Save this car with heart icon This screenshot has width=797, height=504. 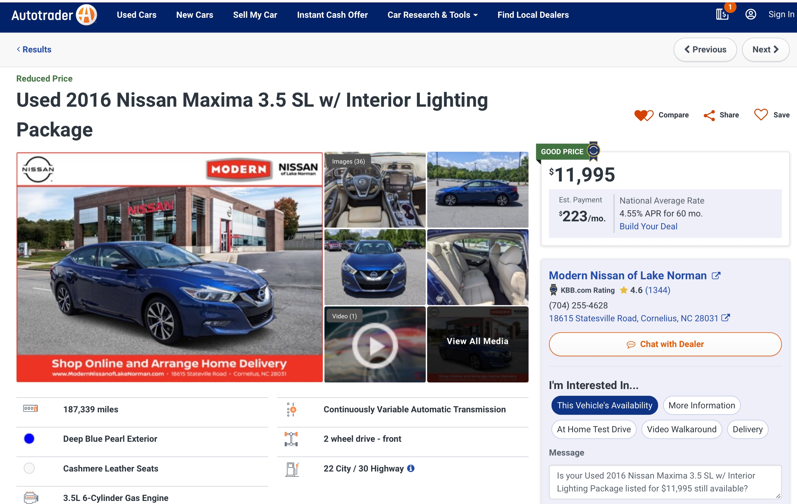760,115
